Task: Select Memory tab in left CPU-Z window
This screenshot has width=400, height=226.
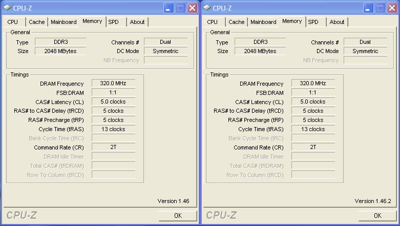Action: (x=92, y=21)
